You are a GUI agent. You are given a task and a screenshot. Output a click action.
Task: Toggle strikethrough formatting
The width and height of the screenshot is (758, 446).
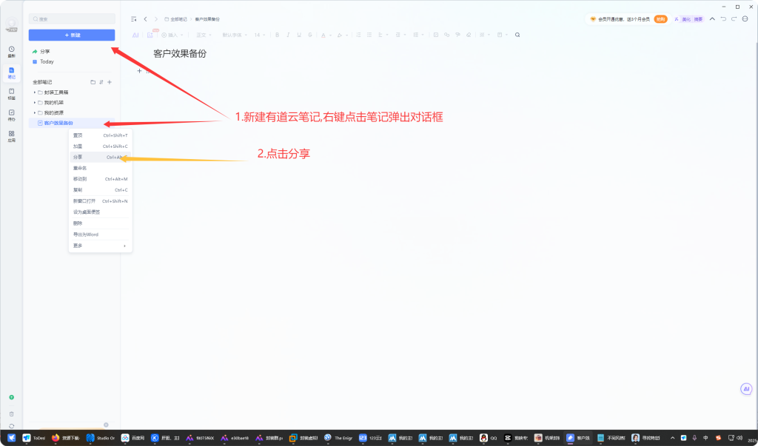pyautogui.click(x=310, y=35)
